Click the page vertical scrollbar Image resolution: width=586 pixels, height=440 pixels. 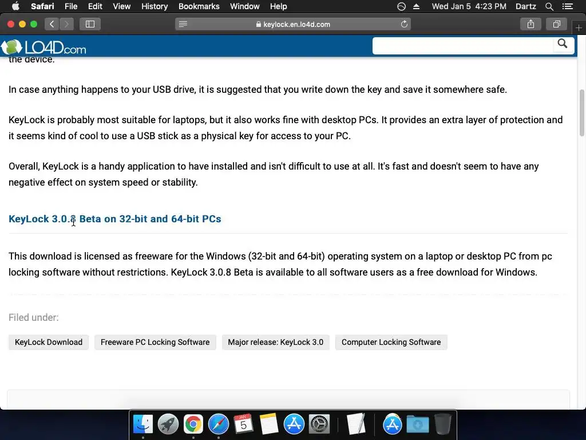(582, 113)
